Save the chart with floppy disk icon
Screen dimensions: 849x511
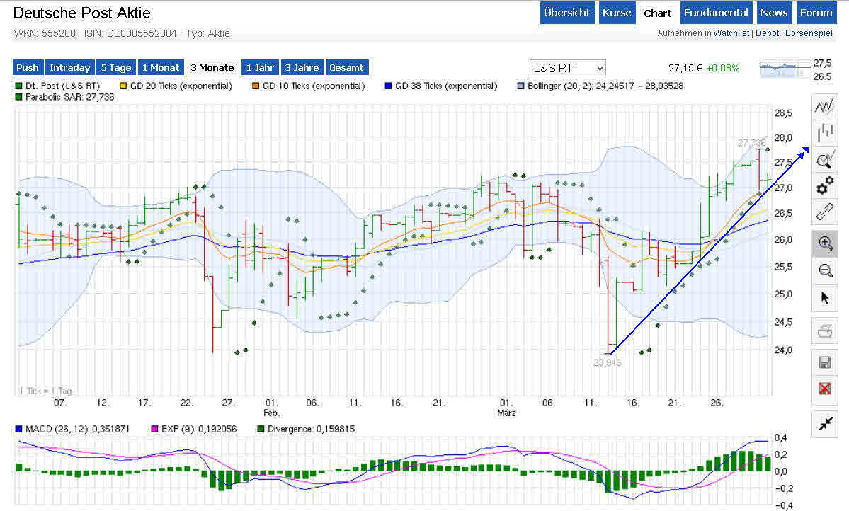click(x=824, y=362)
